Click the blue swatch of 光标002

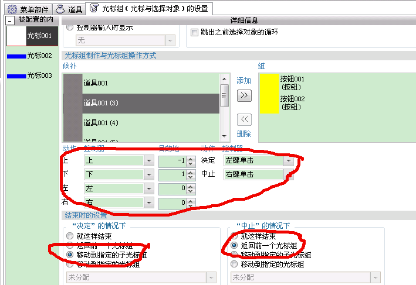(x=16, y=56)
